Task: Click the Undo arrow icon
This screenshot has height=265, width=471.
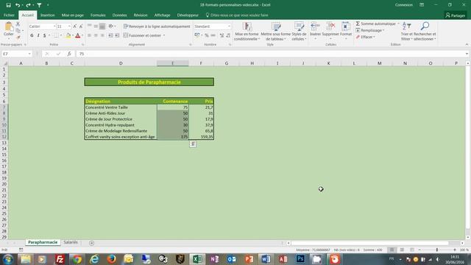Action: click(18, 5)
